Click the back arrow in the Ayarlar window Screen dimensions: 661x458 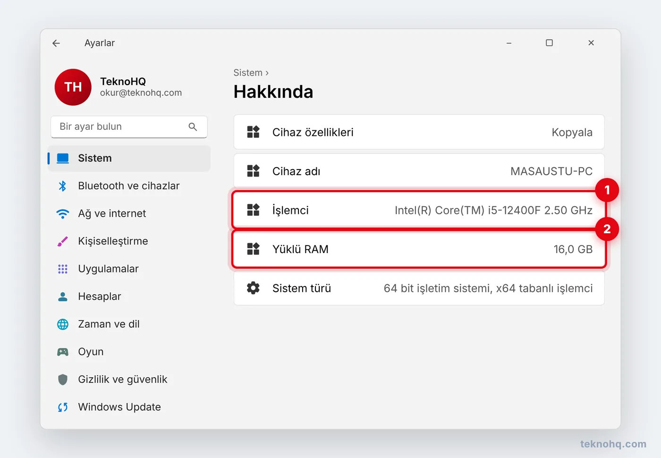click(56, 43)
